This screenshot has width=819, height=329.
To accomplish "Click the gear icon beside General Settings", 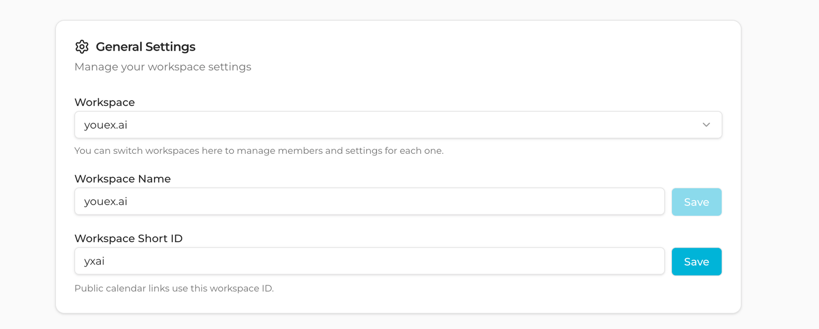I will [82, 47].
